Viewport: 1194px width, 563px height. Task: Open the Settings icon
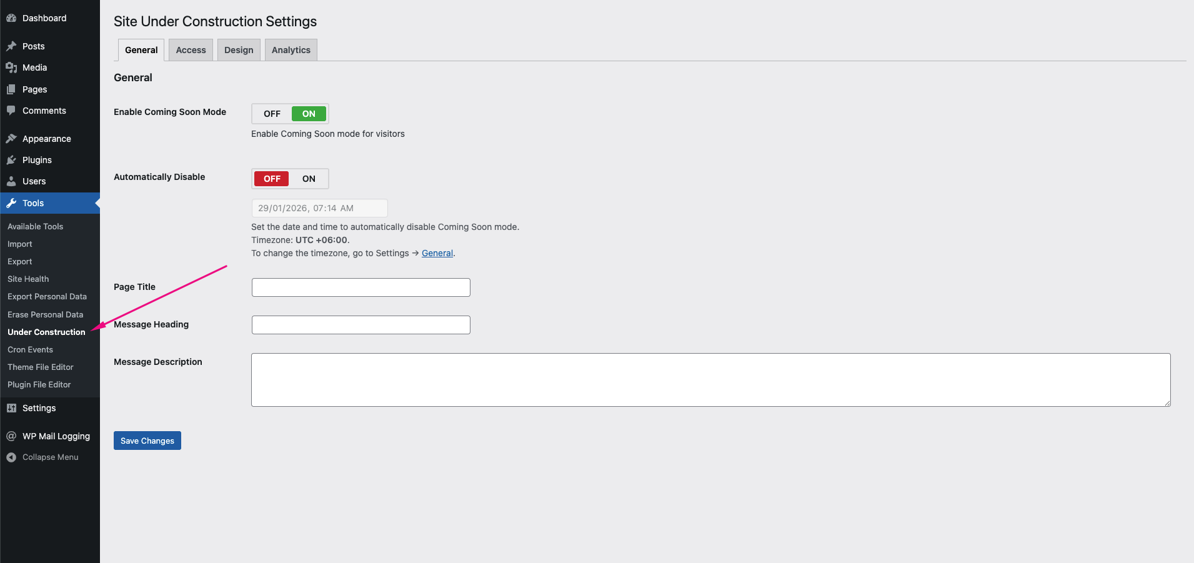[12, 407]
